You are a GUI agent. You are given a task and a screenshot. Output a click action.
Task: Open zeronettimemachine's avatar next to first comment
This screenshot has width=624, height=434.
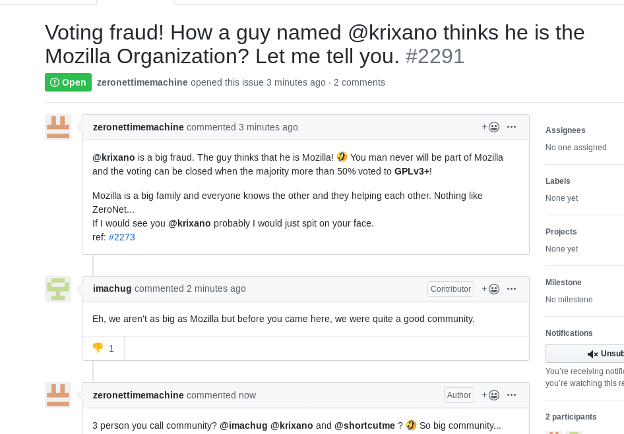coord(58,127)
